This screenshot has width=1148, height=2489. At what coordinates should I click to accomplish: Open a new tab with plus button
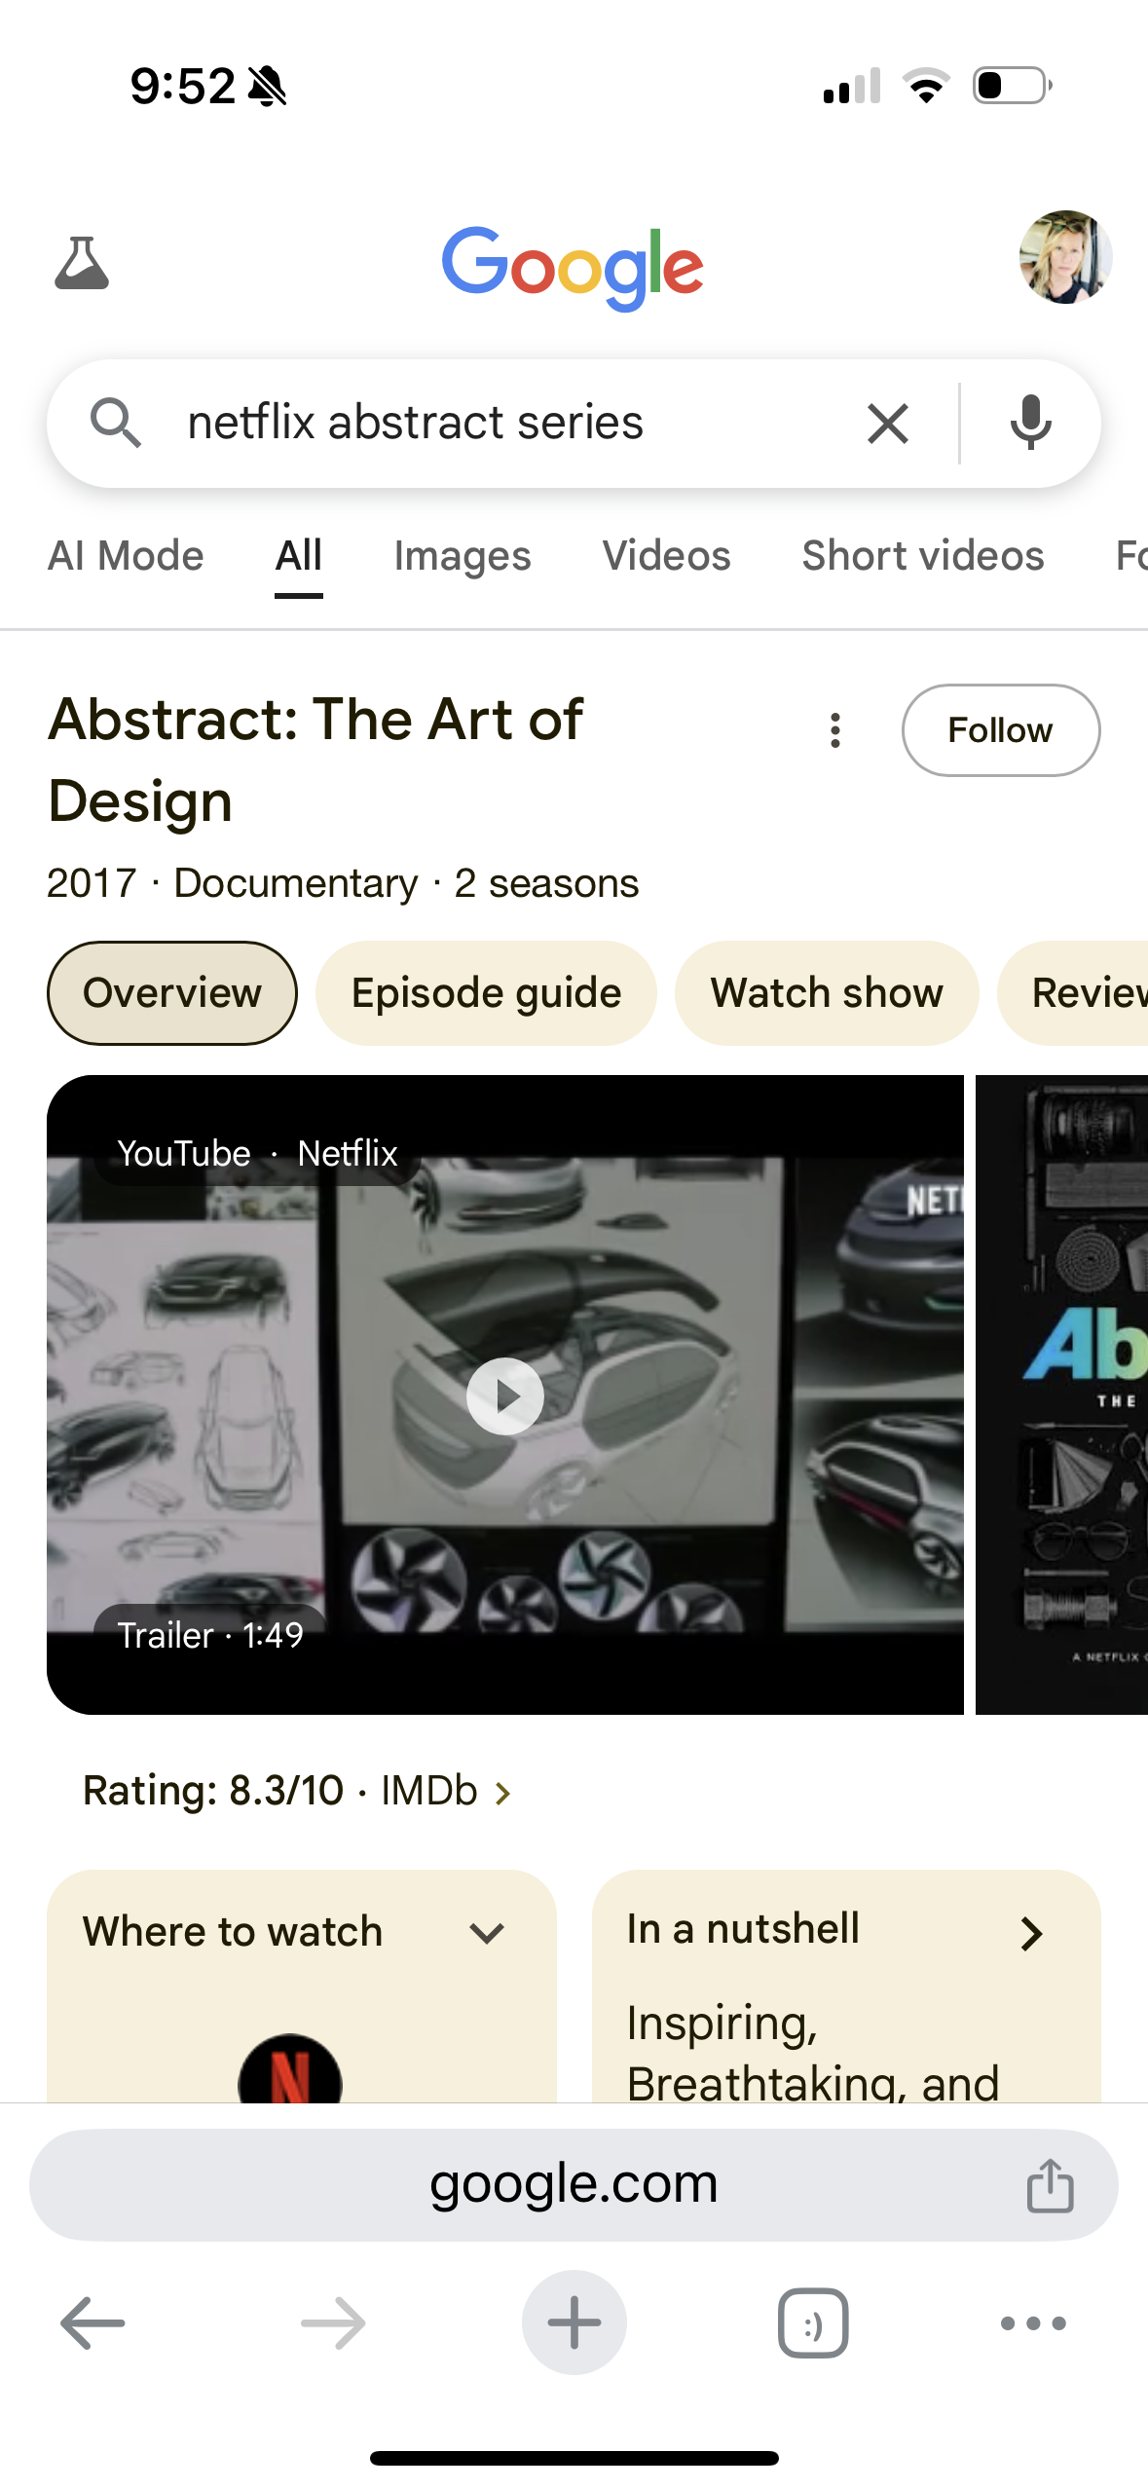(574, 2322)
